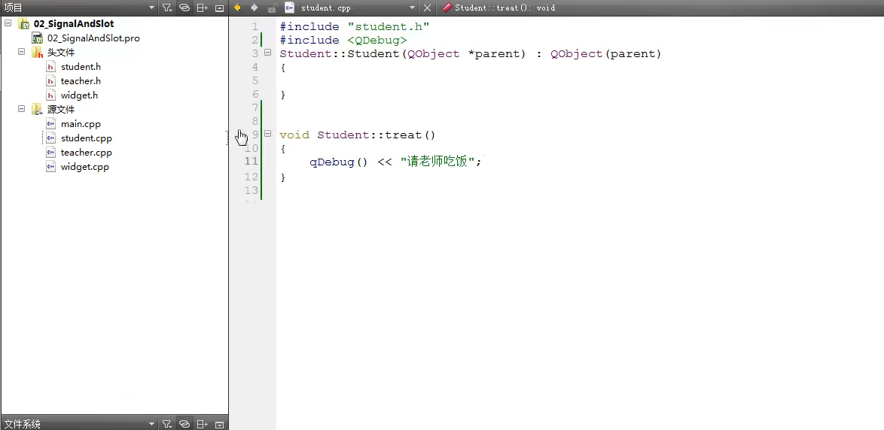
Task: Open teacher.h in project tree
Action: [81, 81]
